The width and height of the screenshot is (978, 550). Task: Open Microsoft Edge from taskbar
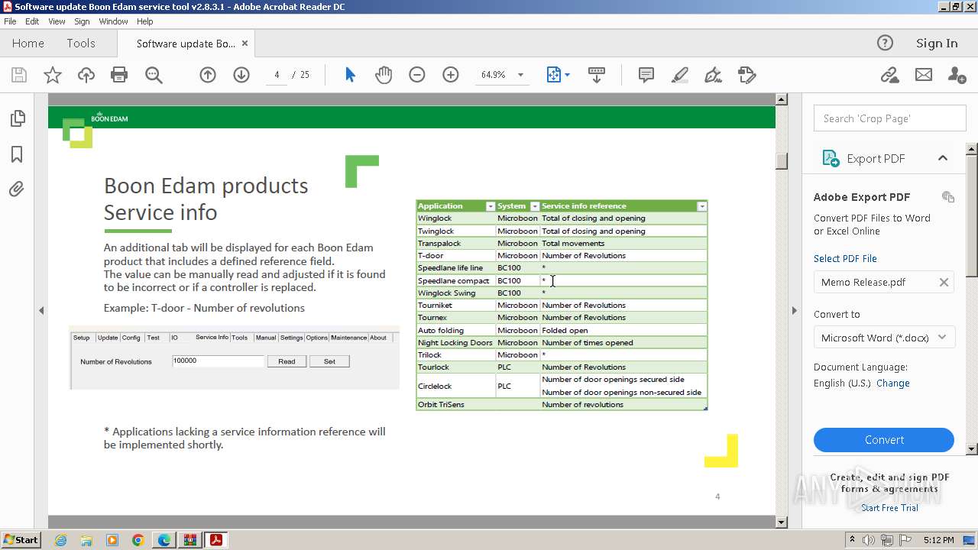[x=164, y=540]
